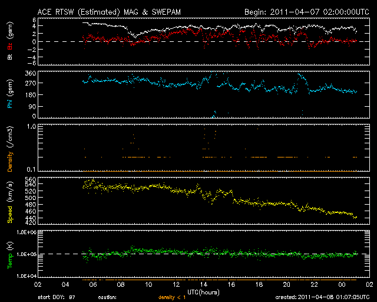377x302 pixels.
Task: Click the '0.1' tick on the Density axis
Action: 31,169
